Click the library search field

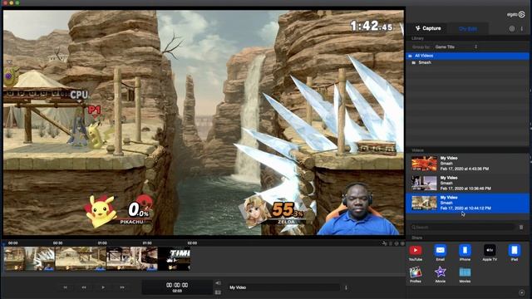(x=463, y=227)
